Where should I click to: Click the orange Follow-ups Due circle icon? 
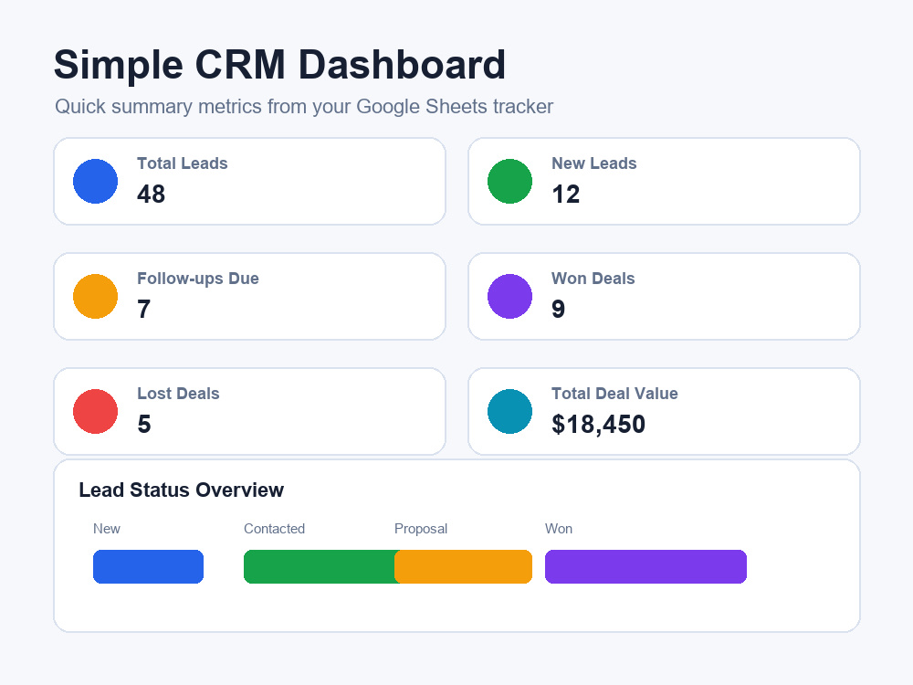pyautogui.click(x=96, y=297)
